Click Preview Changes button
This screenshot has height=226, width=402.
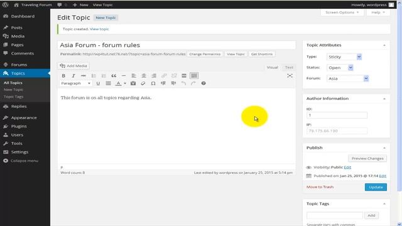[367, 158]
